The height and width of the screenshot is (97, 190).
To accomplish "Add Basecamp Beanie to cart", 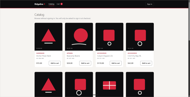I will point(85,63).
